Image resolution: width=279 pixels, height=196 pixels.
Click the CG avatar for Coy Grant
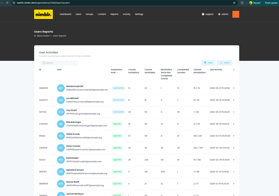coord(61,112)
